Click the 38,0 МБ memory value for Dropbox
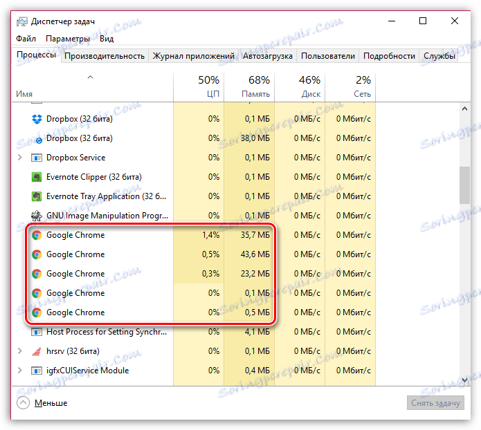 [255, 138]
